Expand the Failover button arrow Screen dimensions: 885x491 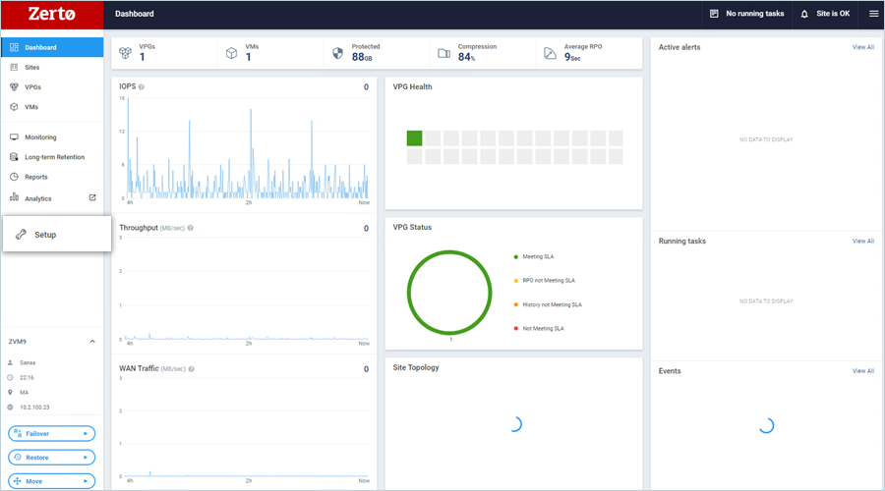[88, 433]
